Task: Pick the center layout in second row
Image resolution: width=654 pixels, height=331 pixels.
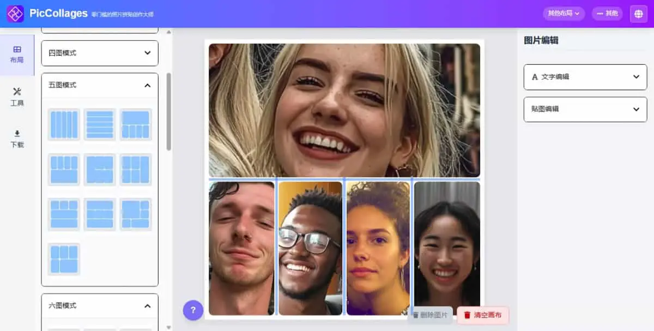Action: tap(100, 169)
